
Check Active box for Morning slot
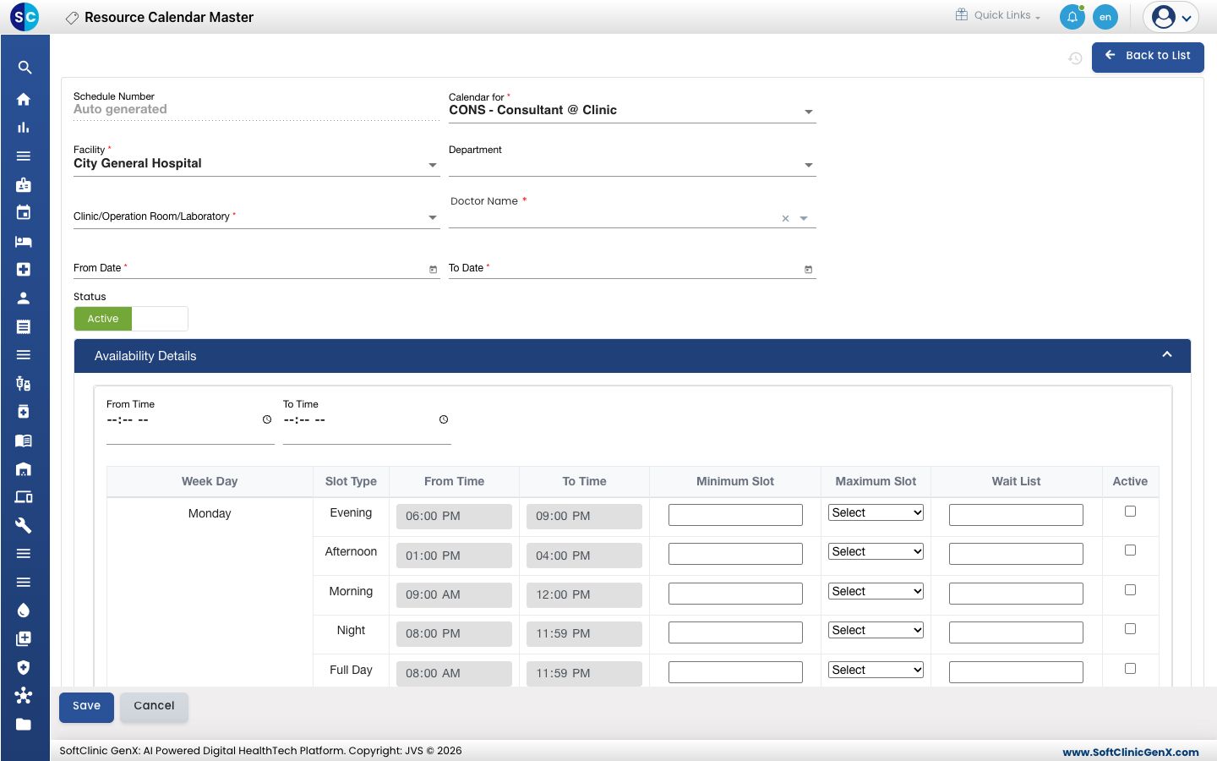coord(1130,590)
